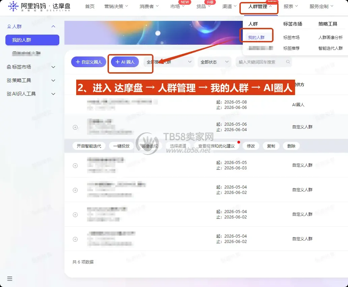Choose 人群画像分析 in the dropdown panel
This screenshot has width=348, height=287.
[x=330, y=38]
